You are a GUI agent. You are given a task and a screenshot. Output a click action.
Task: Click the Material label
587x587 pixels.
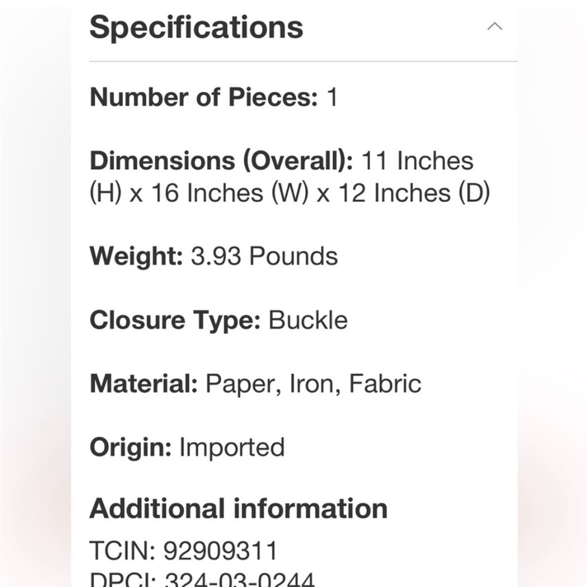[143, 384]
